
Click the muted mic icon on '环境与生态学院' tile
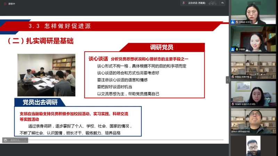pos(233,104)
